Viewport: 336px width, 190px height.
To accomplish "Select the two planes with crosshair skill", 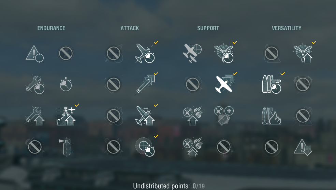I will [192, 53].
